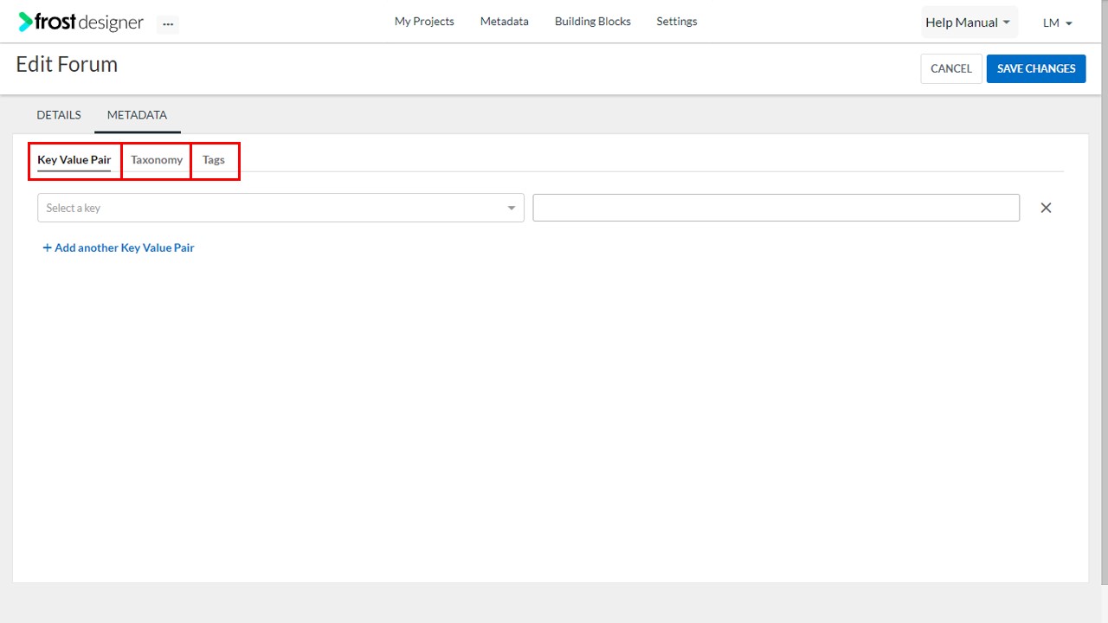Screen dimensions: 1108x623
Task: Click Add another Key Value Pair
Action: pos(119,247)
